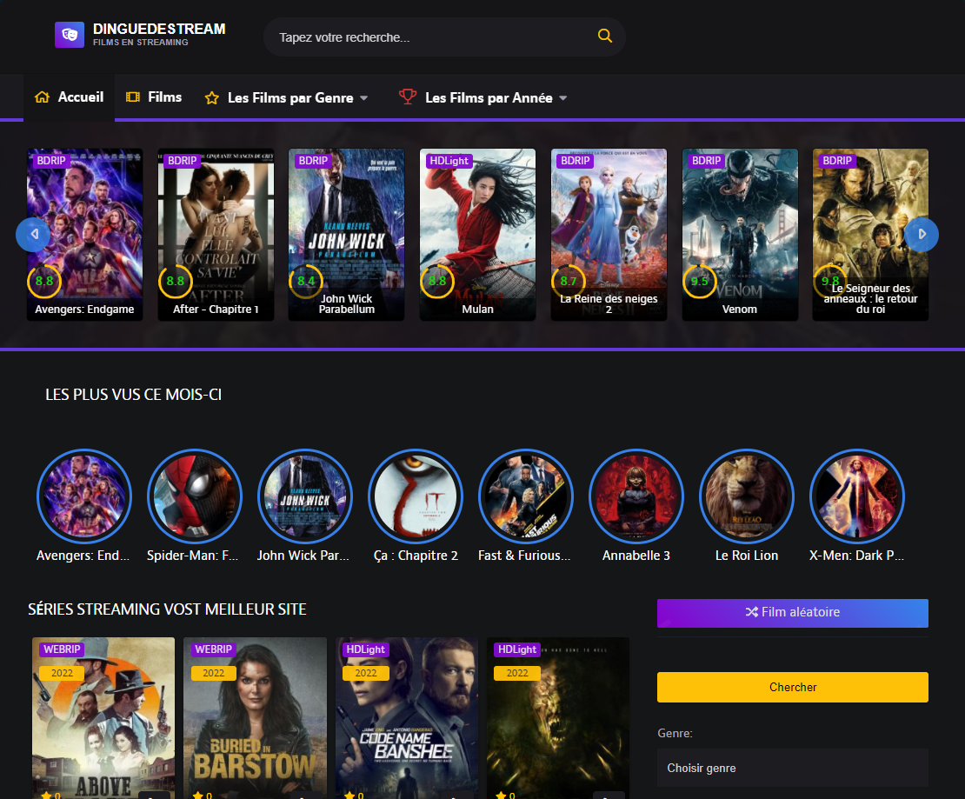
Task: Open the Films menu item
Action: pyautogui.click(x=154, y=97)
